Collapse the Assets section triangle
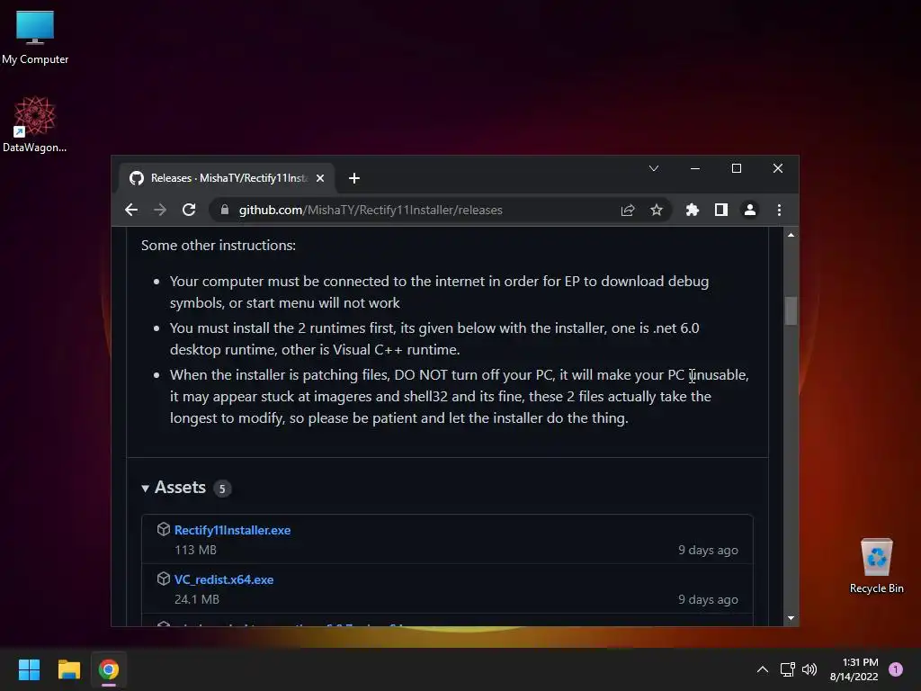The height and width of the screenshot is (691, 921). pyautogui.click(x=145, y=489)
